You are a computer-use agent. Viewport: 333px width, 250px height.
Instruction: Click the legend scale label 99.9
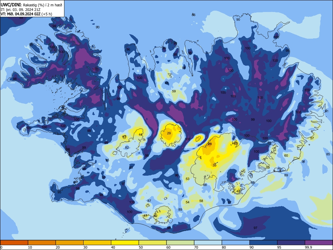308,247
